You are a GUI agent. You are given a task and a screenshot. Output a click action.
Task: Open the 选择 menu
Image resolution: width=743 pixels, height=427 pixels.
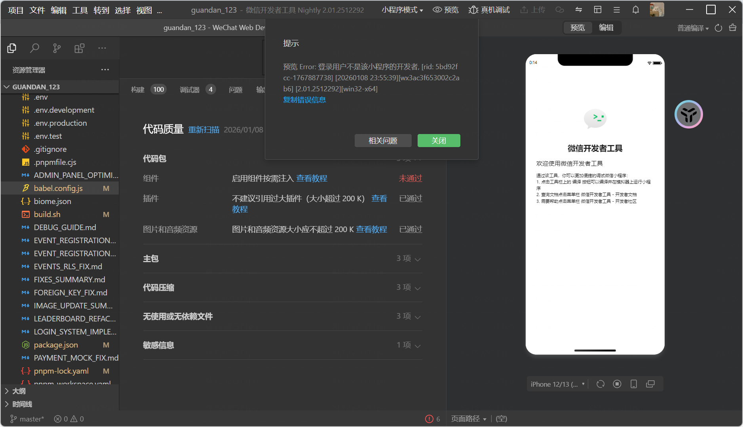(123, 10)
